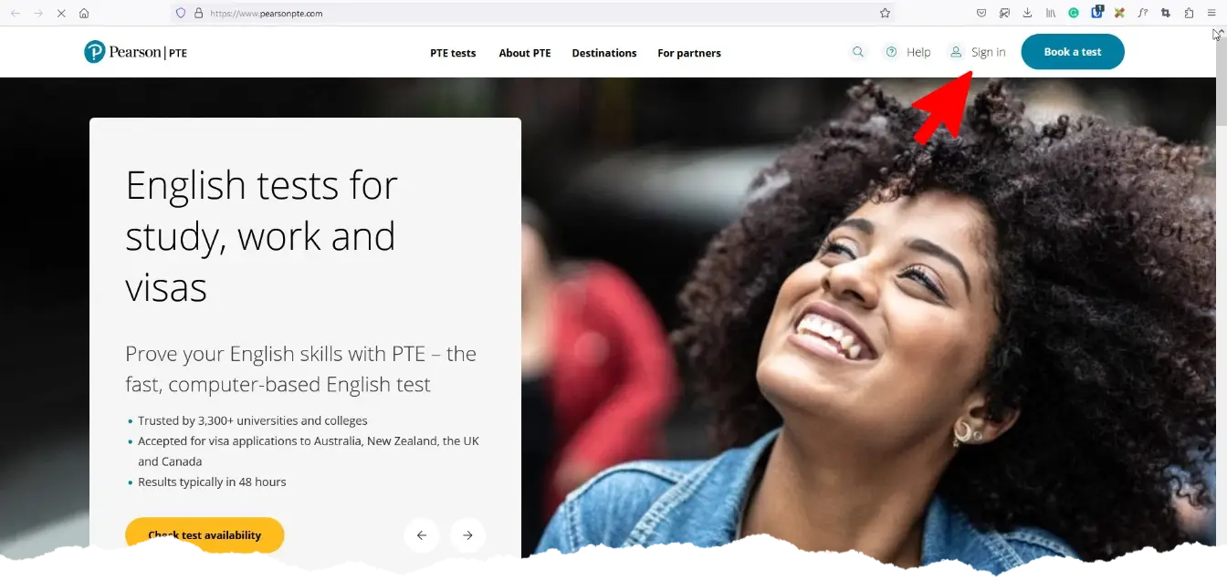1227x580 pixels.
Task: Open the extensions puzzle-piece menu
Action: coord(1189,13)
